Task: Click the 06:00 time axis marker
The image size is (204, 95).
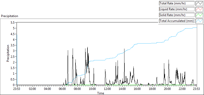Action: point(62,89)
